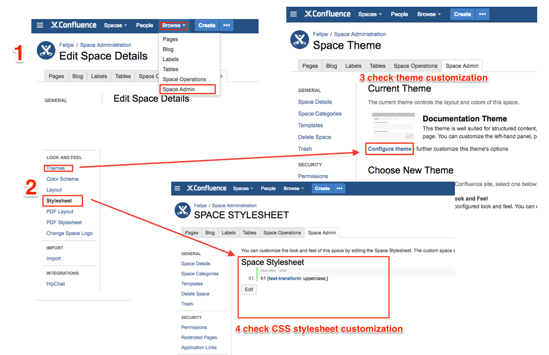Screen dimensions: 549x355
Task: Open hamburger menu in Space Stylesheet window
Action: 177,188
